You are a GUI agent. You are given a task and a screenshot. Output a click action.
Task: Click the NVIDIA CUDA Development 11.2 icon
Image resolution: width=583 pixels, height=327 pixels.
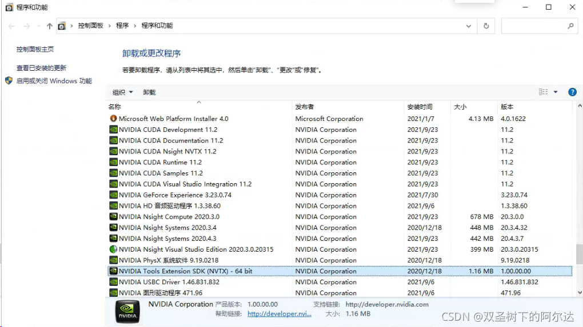tap(113, 130)
